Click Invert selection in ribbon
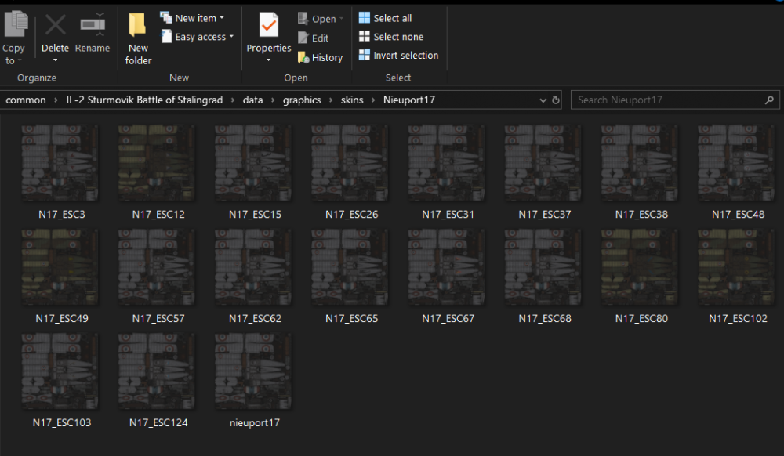This screenshot has height=456, width=784. [x=398, y=56]
